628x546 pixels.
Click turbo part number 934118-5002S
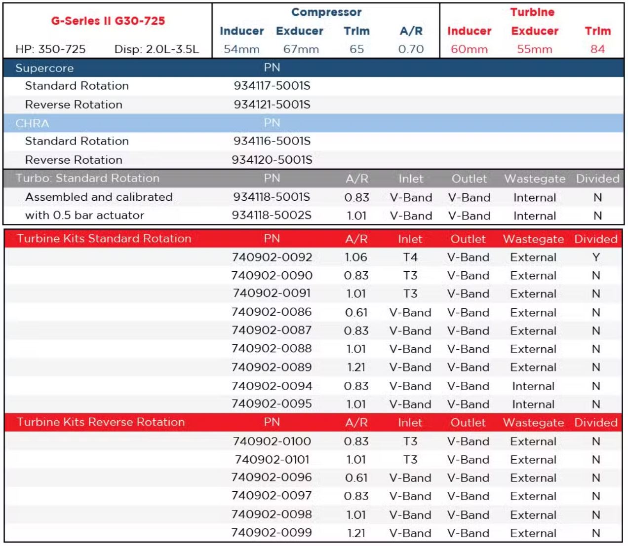[x=272, y=216]
